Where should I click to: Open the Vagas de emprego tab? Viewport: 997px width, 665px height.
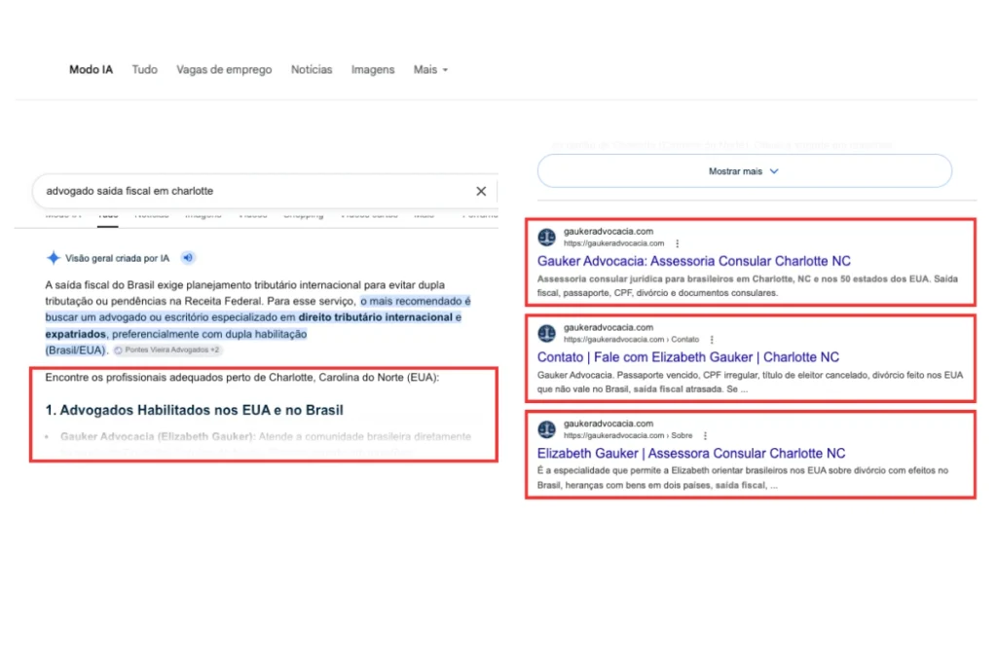coord(224,69)
